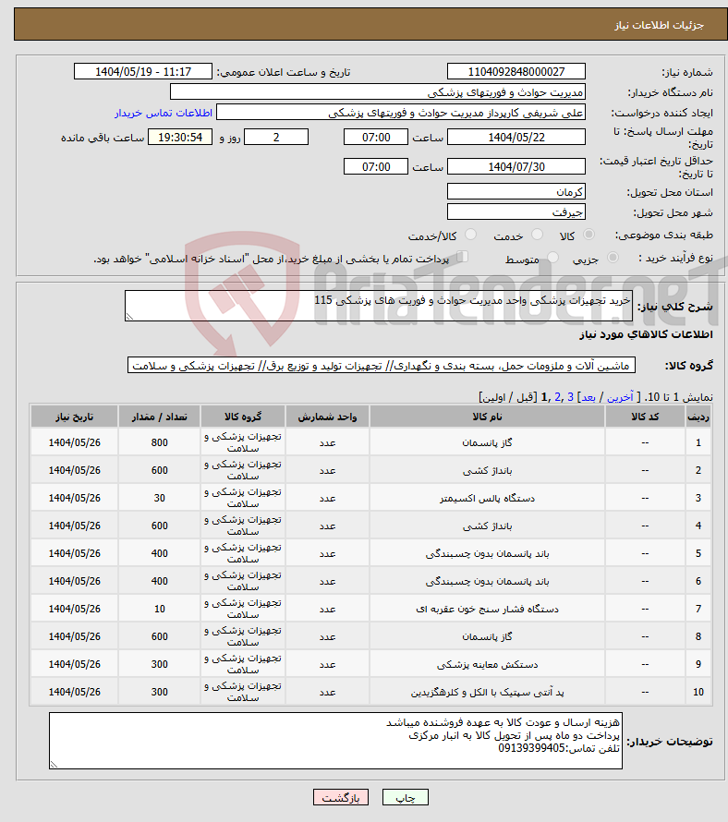Viewport: 728px width, 822px height.
Task: Select row 8 item گاز پانسمان
Action: (487, 637)
